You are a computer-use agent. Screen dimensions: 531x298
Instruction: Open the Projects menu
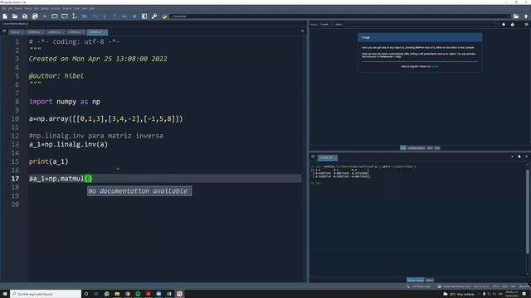coord(67,8)
